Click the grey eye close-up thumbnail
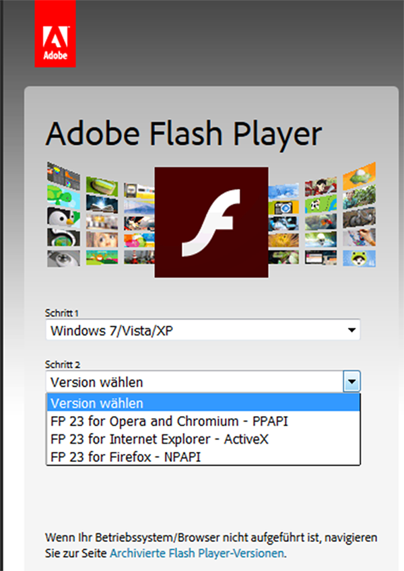 (x=63, y=258)
